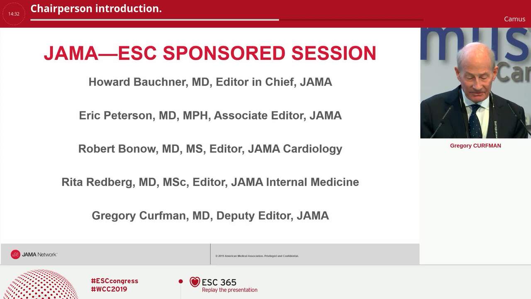Viewport: 531px width, 299px height.
Task: Click the American Medical Association copyright text
Action: point(257,256)
